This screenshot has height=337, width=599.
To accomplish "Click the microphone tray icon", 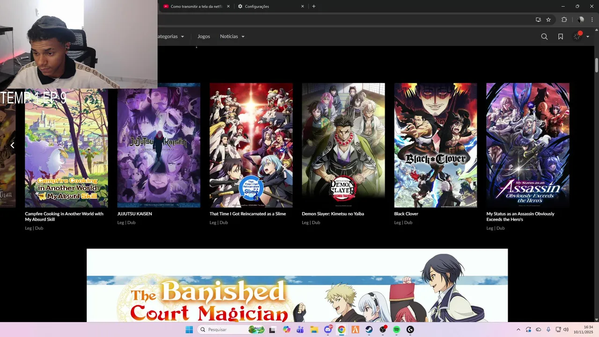I will [x=548, y=330].
